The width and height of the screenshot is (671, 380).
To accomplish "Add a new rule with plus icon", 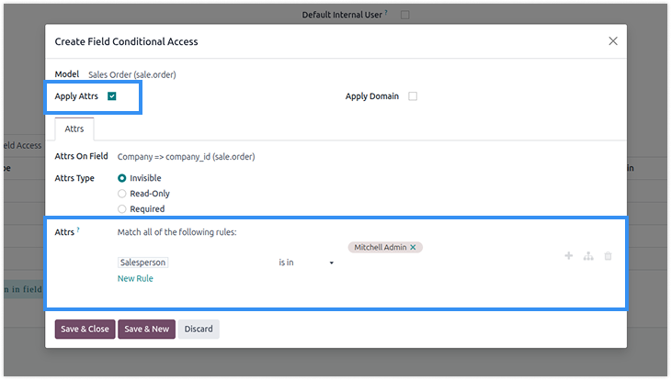I will point(569,256).
